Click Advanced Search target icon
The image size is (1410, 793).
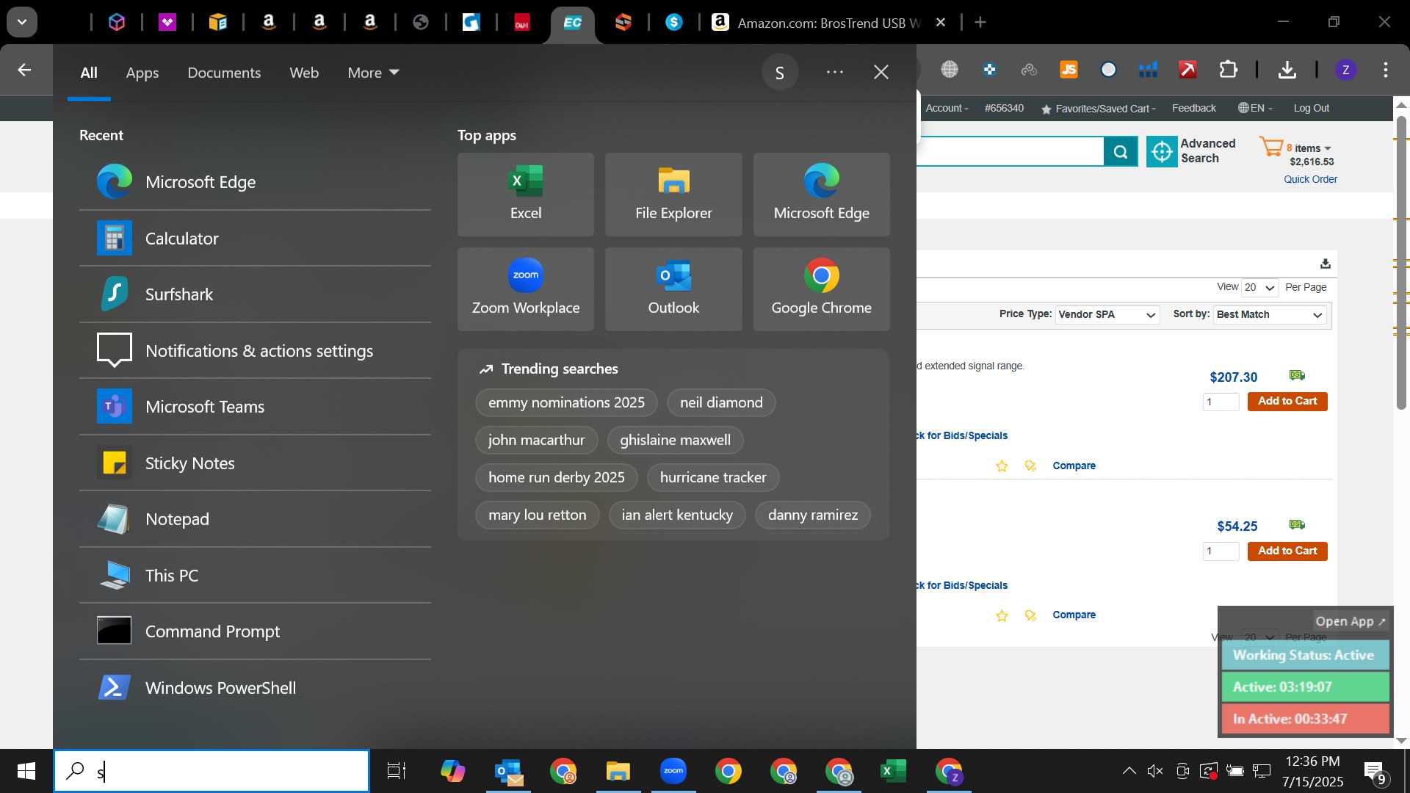(x=1162, y=152)
